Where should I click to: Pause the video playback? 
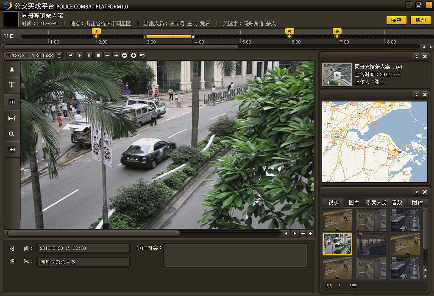point(89,55)
